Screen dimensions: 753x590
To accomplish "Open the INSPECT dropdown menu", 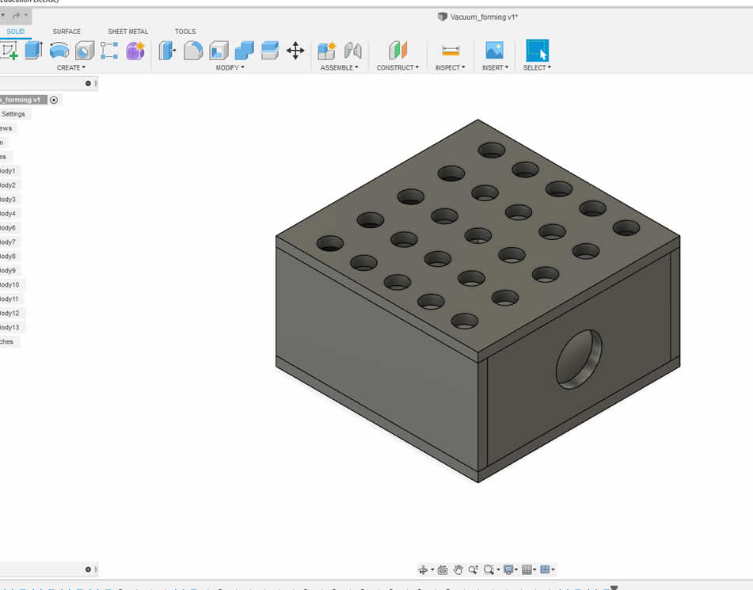I will pos(450,68).
